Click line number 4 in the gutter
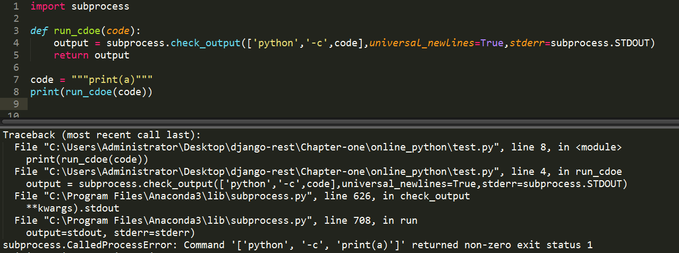This screenshot has height=253, width=679. [x=16, y=43]
